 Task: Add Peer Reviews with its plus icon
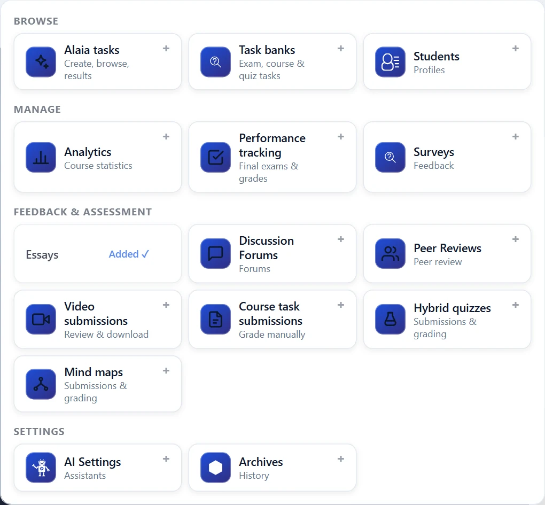(516, 239)
